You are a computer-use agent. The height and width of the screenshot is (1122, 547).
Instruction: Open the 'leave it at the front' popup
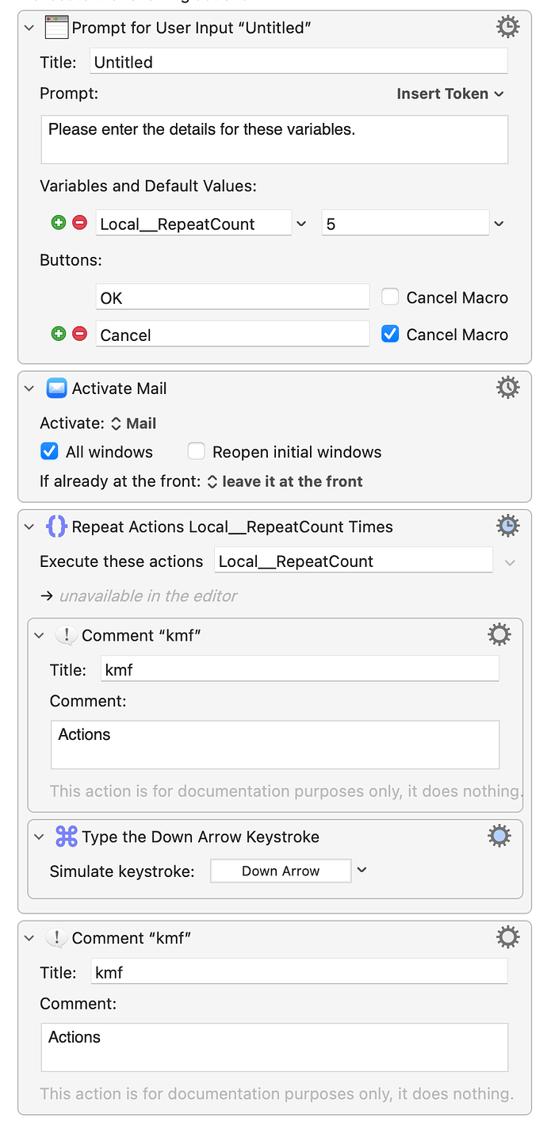coord(285,481)
